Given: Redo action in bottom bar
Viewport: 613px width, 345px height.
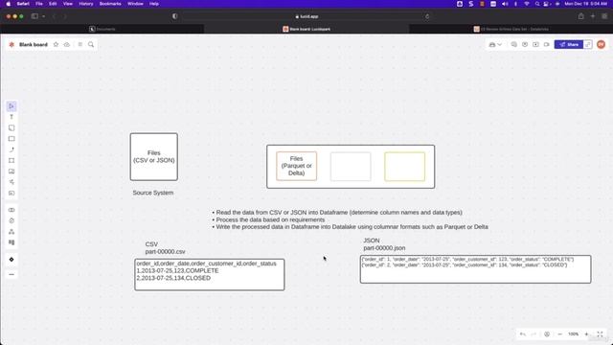Looking at the screenshot, I should [x=534, y=334].
